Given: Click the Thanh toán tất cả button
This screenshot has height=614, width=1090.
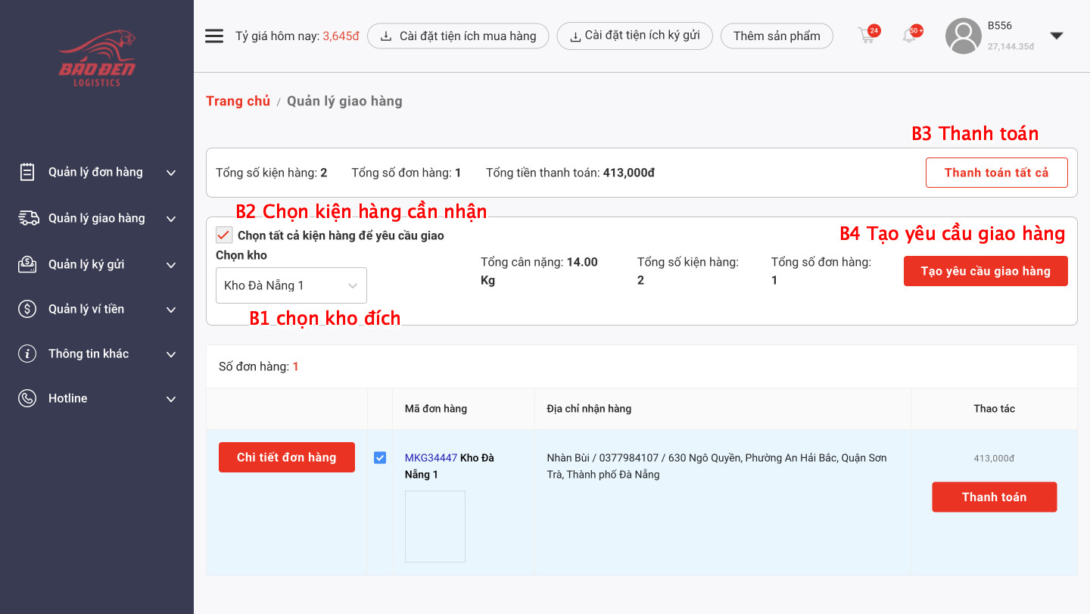Looking at the screenshot, I should point(996,173).
